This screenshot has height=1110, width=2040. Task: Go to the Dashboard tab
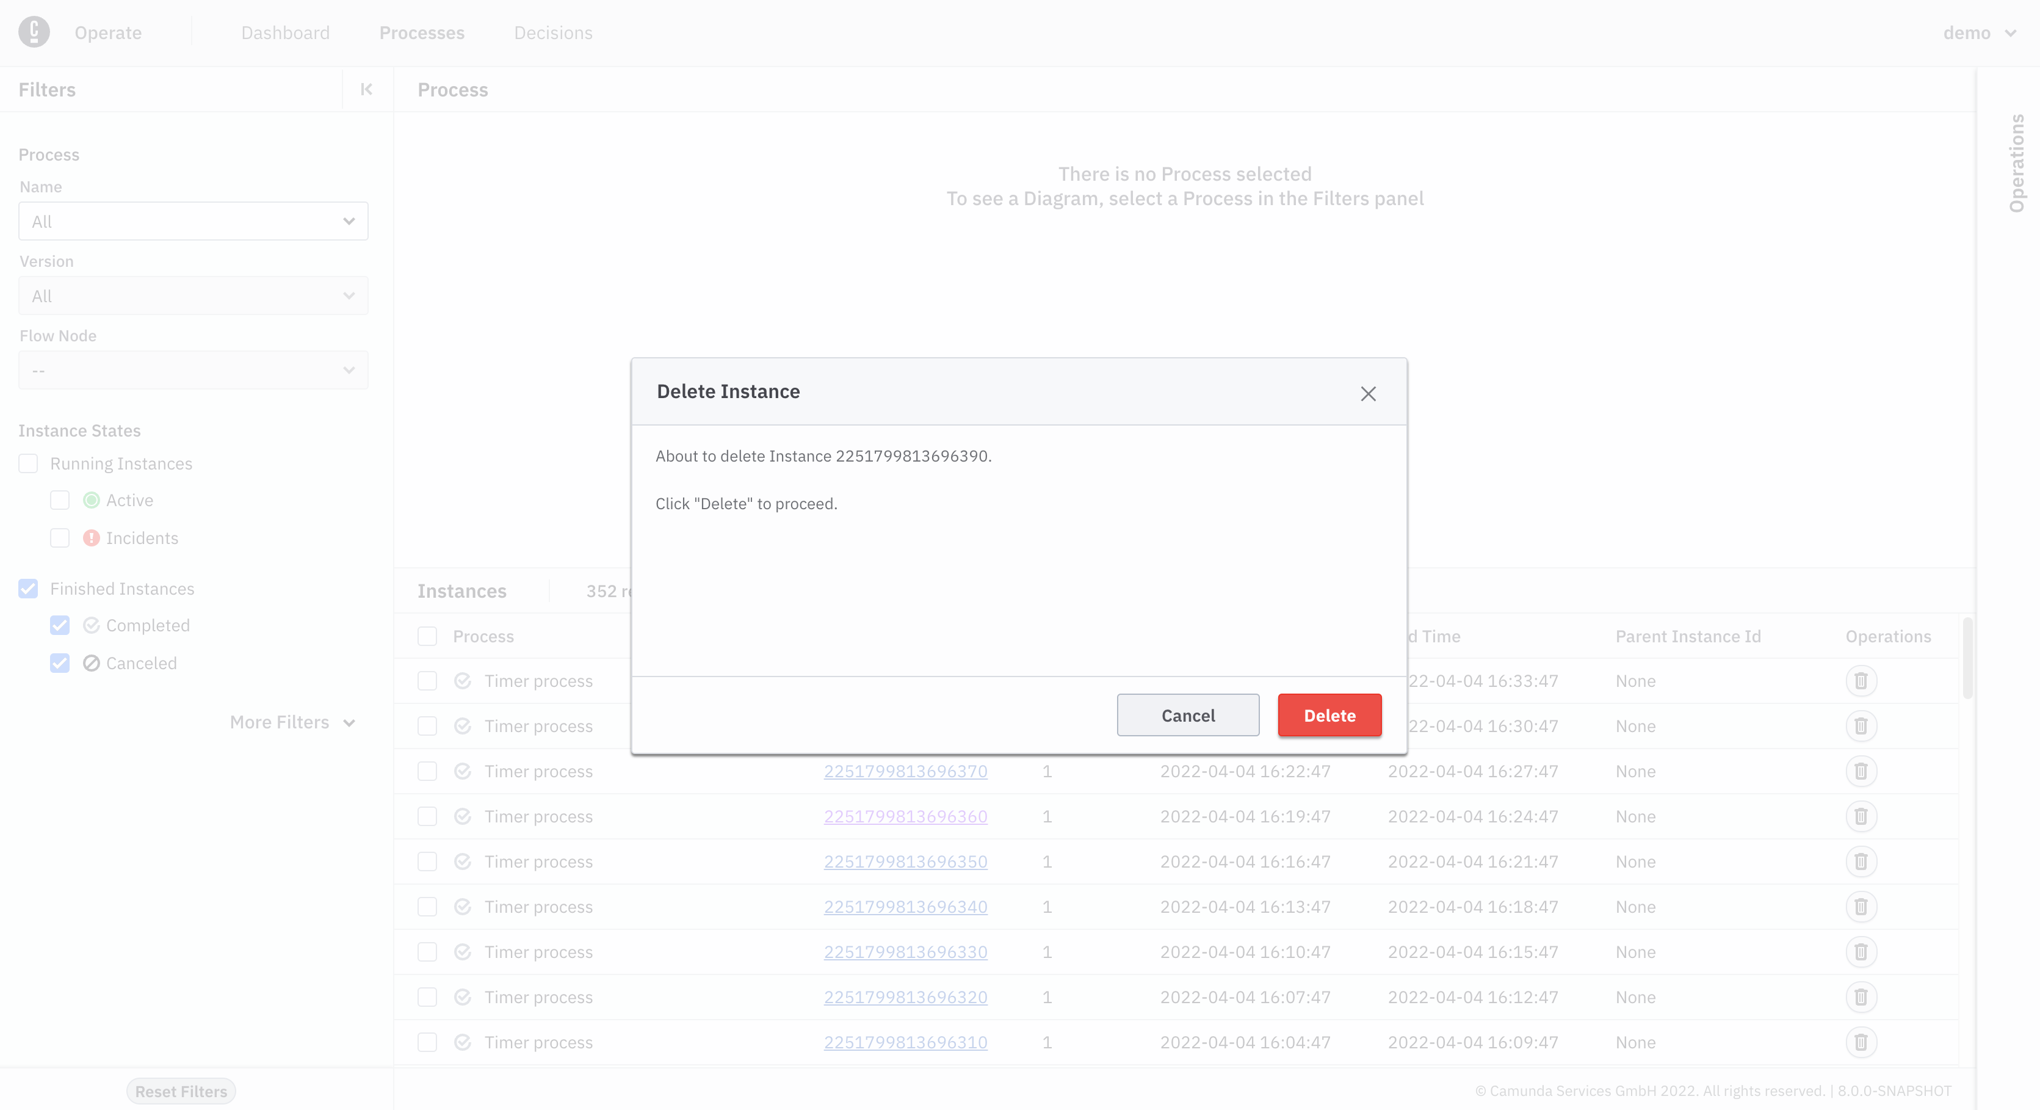tap(285, 32)
